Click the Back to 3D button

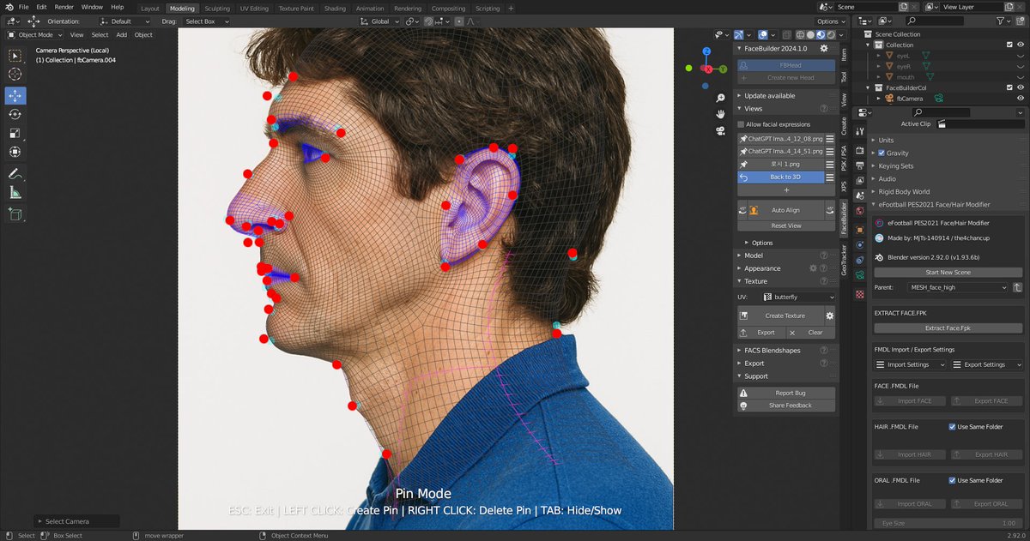pyautogui.click(x=780, y=177)
